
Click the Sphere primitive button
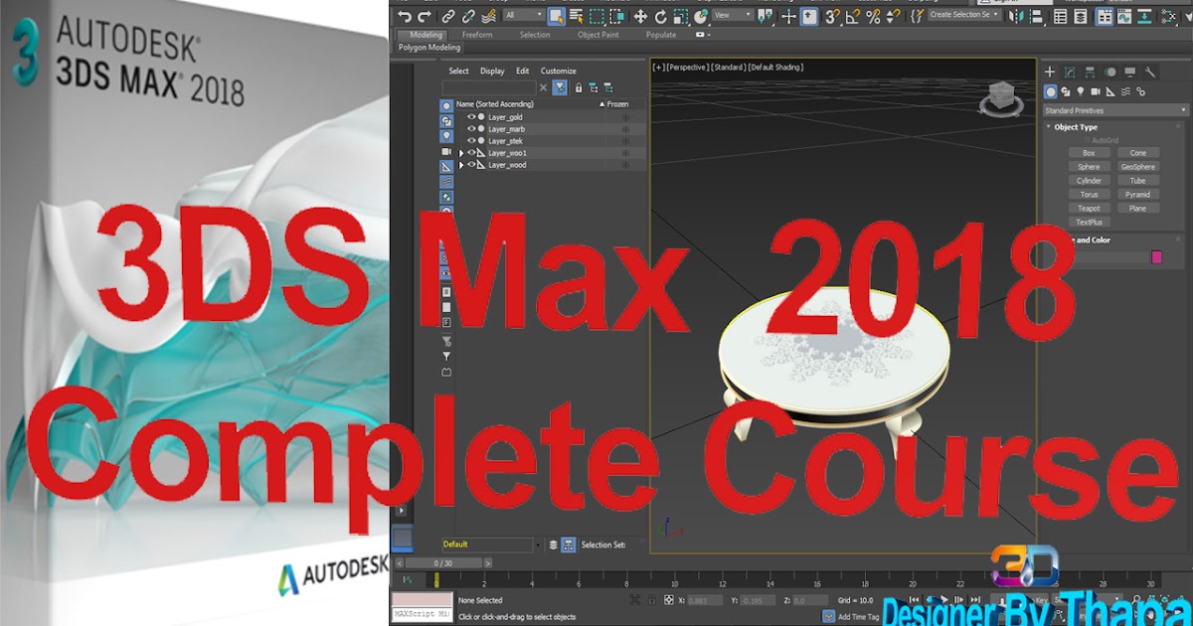[x=1089, y=167]
